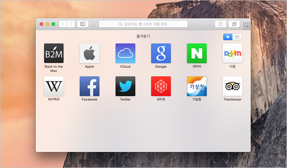Open the Apple favorite icon

pos(90,53)
